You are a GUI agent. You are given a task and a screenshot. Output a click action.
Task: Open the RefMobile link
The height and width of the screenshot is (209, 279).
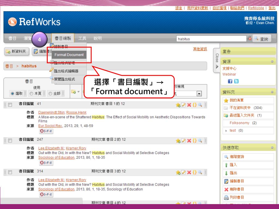pos(256,8)
